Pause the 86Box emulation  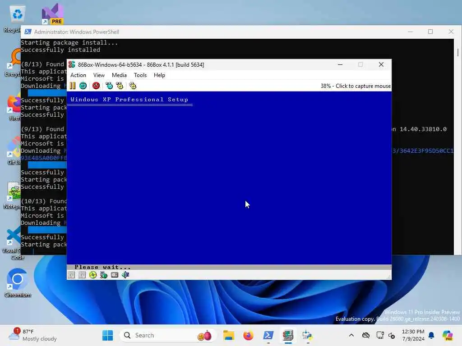73,86
